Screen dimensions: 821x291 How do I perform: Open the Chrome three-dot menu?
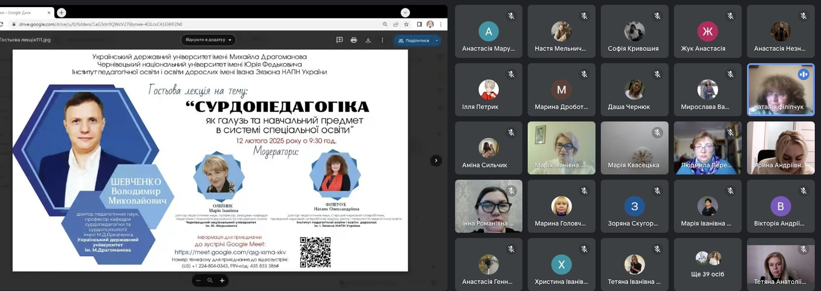pos(441,24)
